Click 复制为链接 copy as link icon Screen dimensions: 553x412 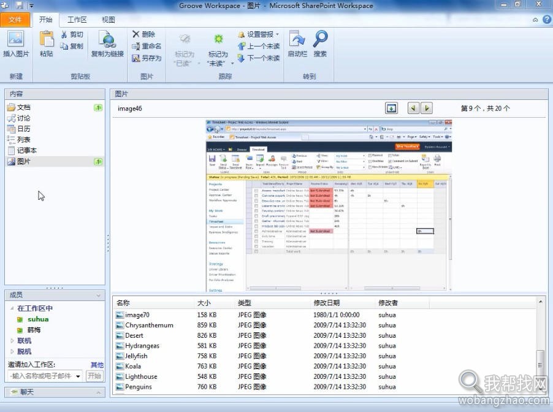(108, 39)
